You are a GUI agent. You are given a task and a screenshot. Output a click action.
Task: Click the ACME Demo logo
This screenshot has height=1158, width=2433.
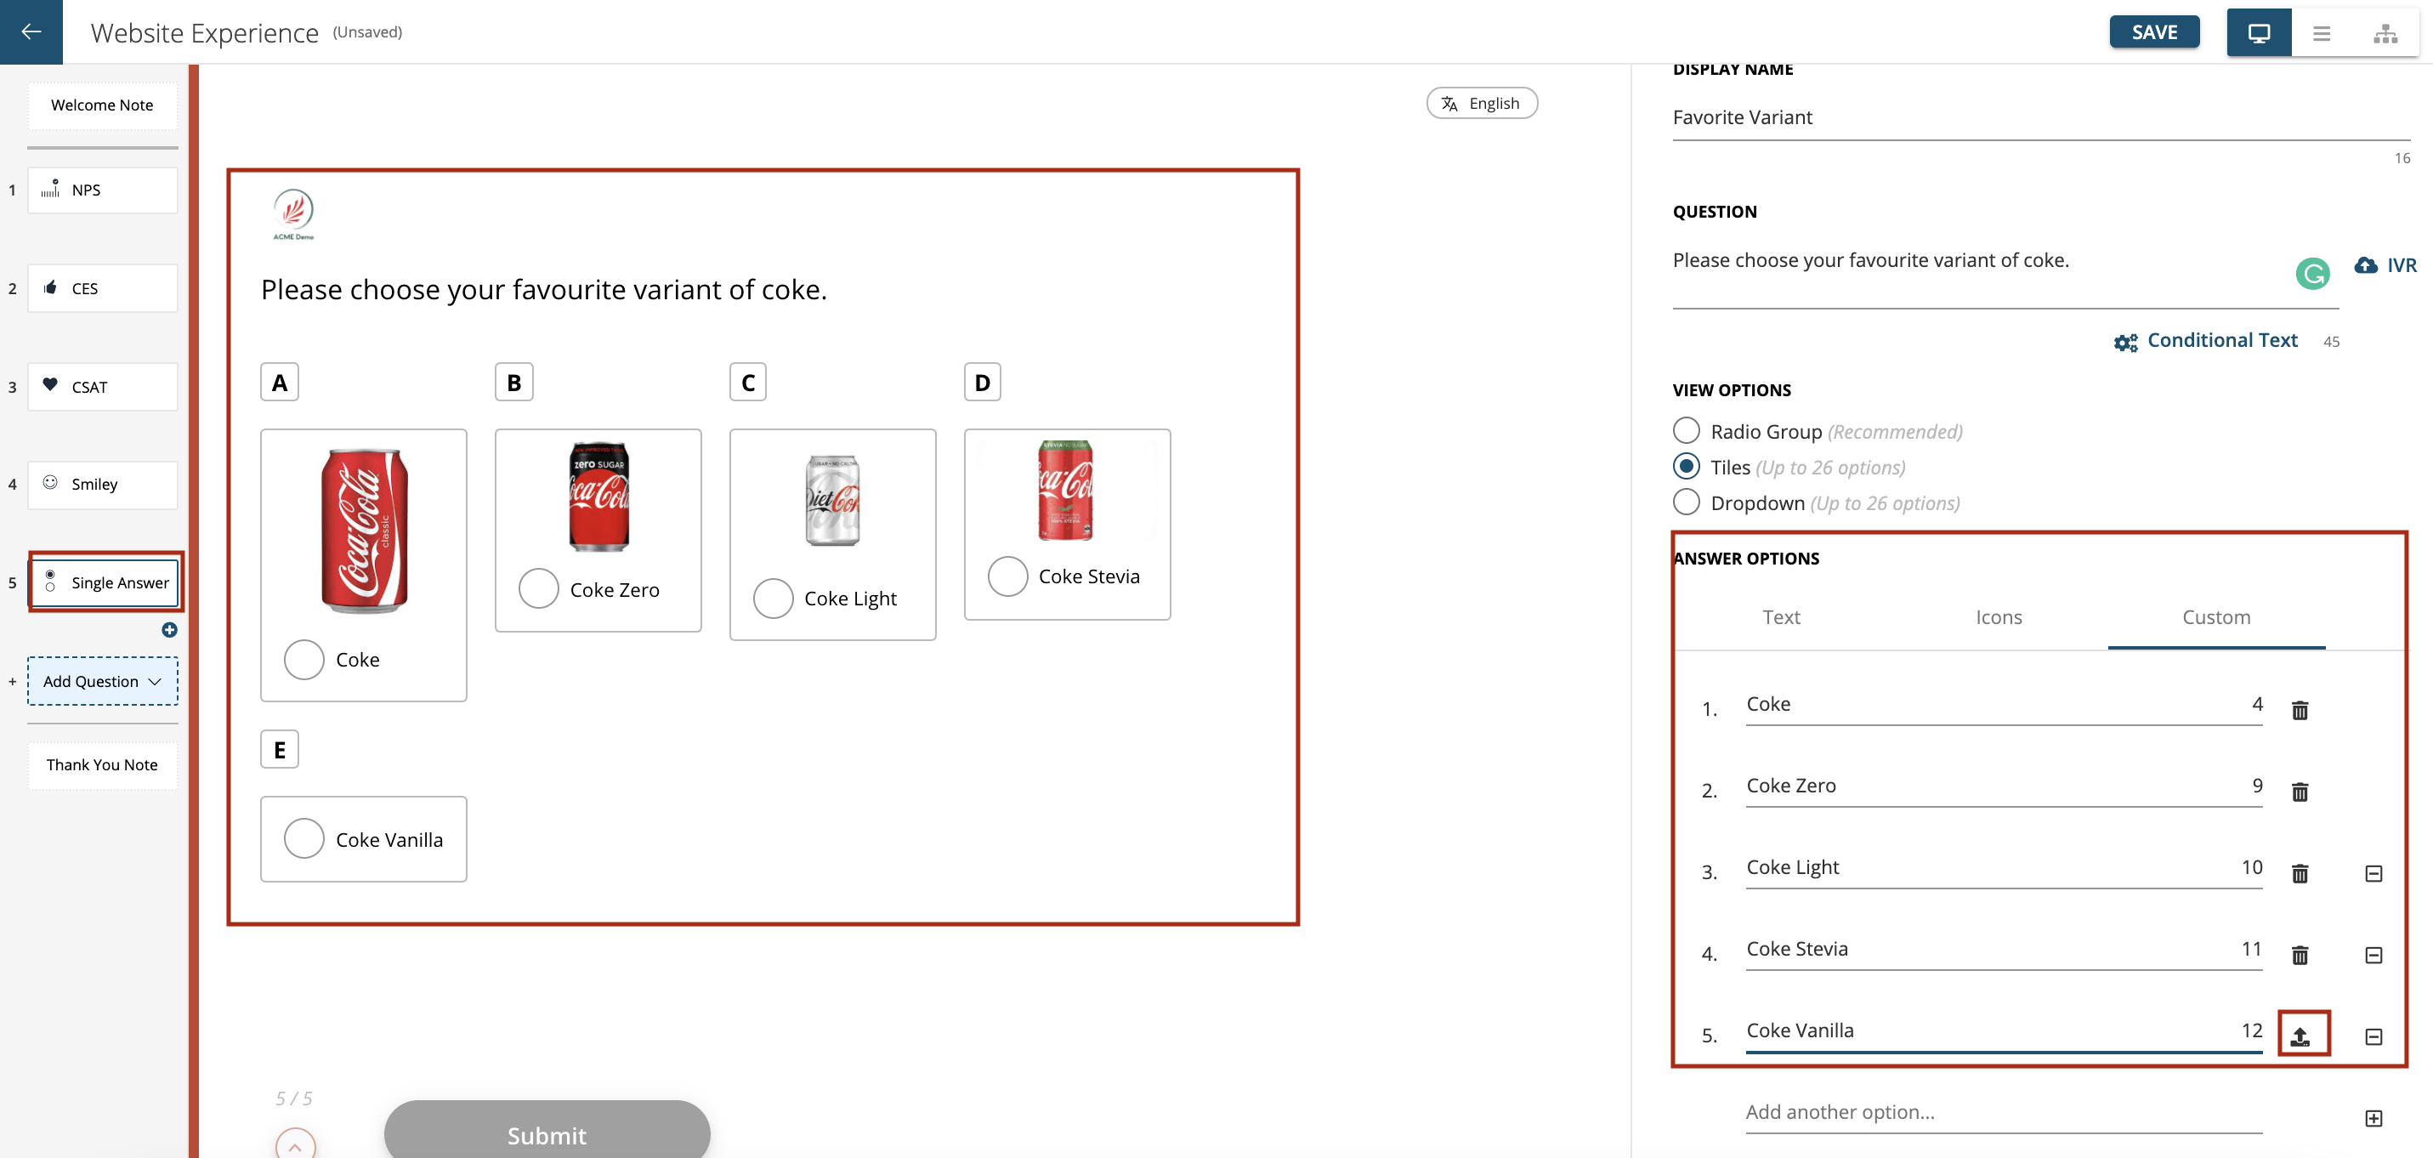[292, 213]
